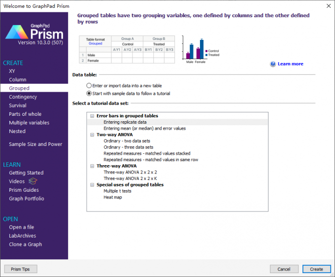
Task: Click the 'Three-way ANOVA' heading text
Action: pyautogui.click(x=116, y=166)
